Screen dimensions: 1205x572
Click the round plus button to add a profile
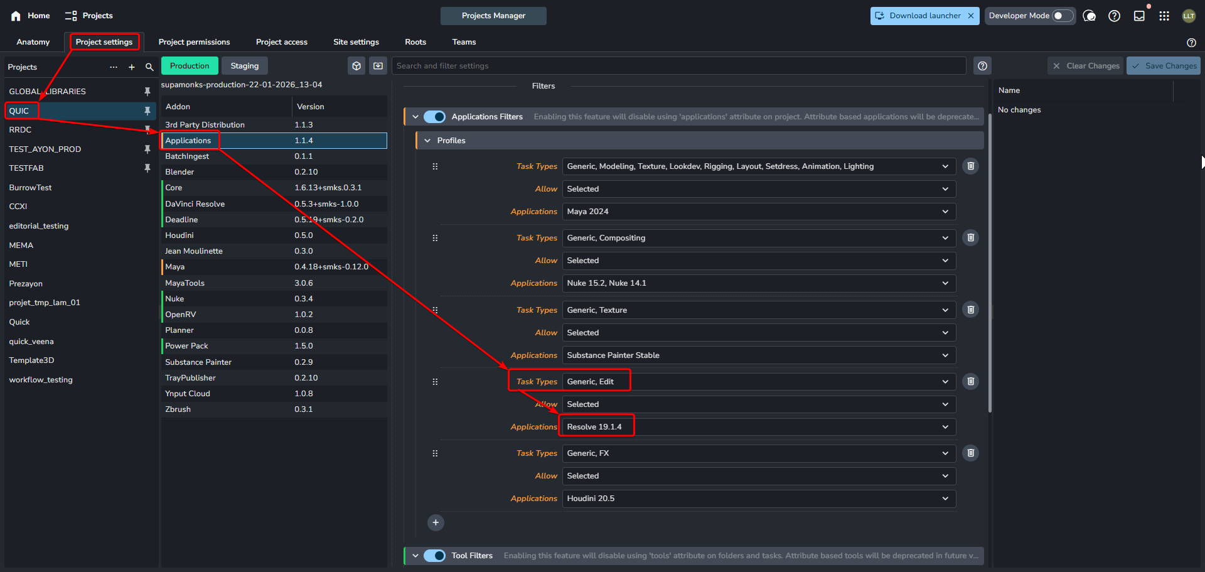pyautogui.click(x=436, y=522)
